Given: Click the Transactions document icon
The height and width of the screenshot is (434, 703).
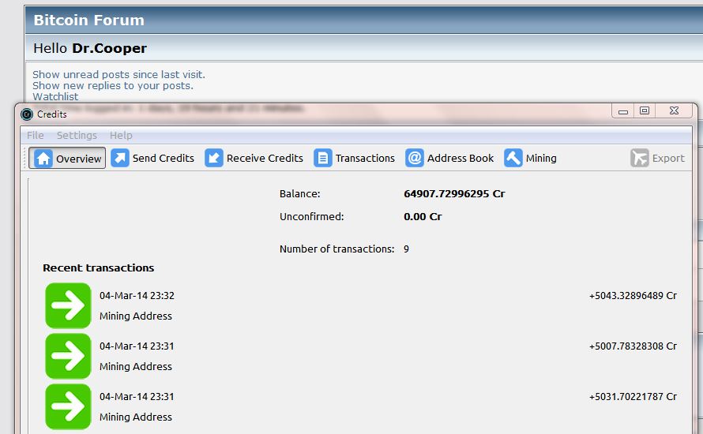Looking at the screenshot, I should [323, 158].
